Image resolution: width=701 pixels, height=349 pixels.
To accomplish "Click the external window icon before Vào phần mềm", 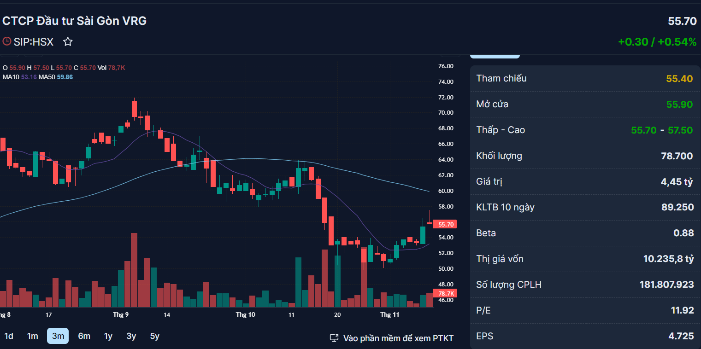I will coord(335,338).
